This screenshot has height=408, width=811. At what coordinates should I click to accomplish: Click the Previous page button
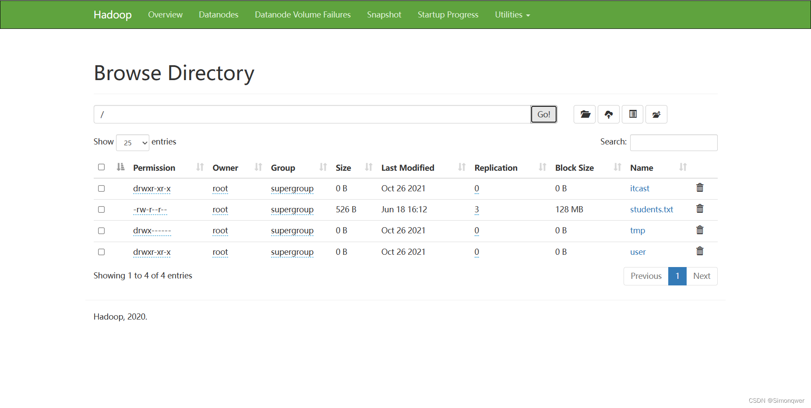coord(646,276)
